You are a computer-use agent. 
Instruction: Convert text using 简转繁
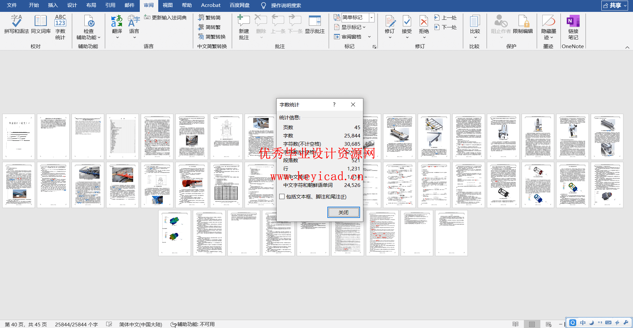[209, 27]
